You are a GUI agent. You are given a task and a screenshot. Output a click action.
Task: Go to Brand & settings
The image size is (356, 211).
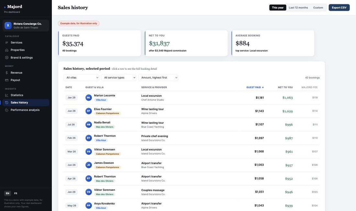26,58
